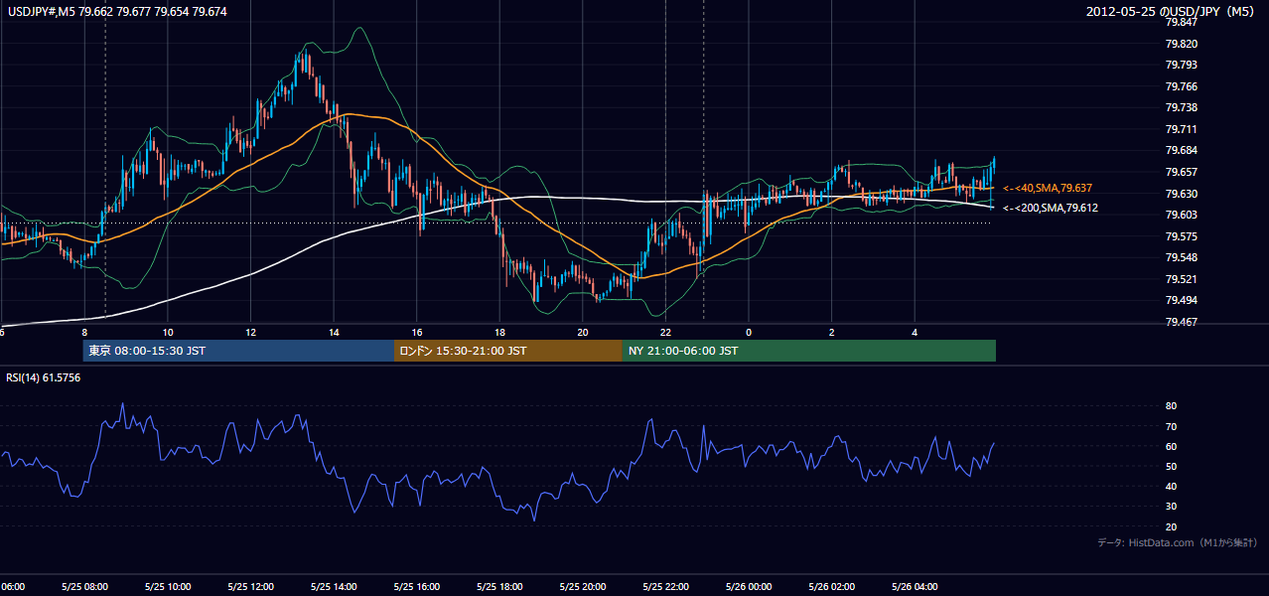Viewport: 1269px width, 596px height.
Task: Click RSI scale value 80
Action: click(1172, 406)
